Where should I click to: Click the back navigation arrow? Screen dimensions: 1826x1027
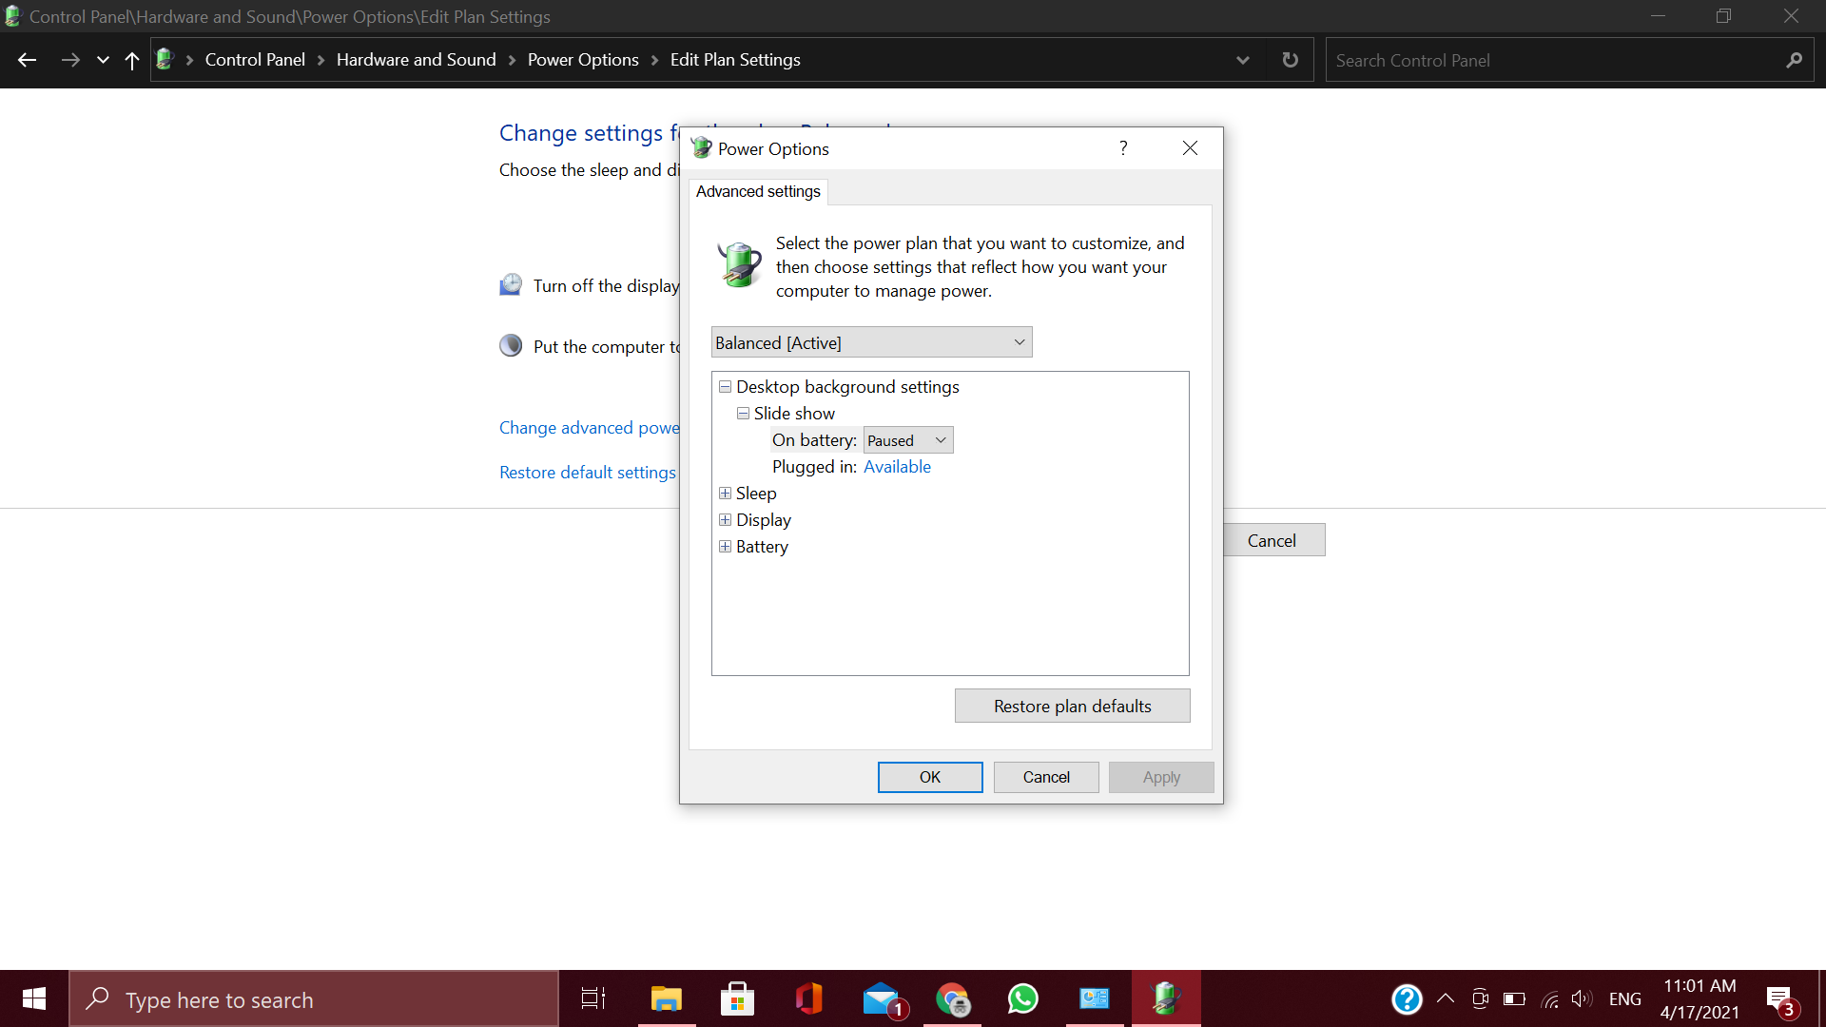click(x=27, y=59)
